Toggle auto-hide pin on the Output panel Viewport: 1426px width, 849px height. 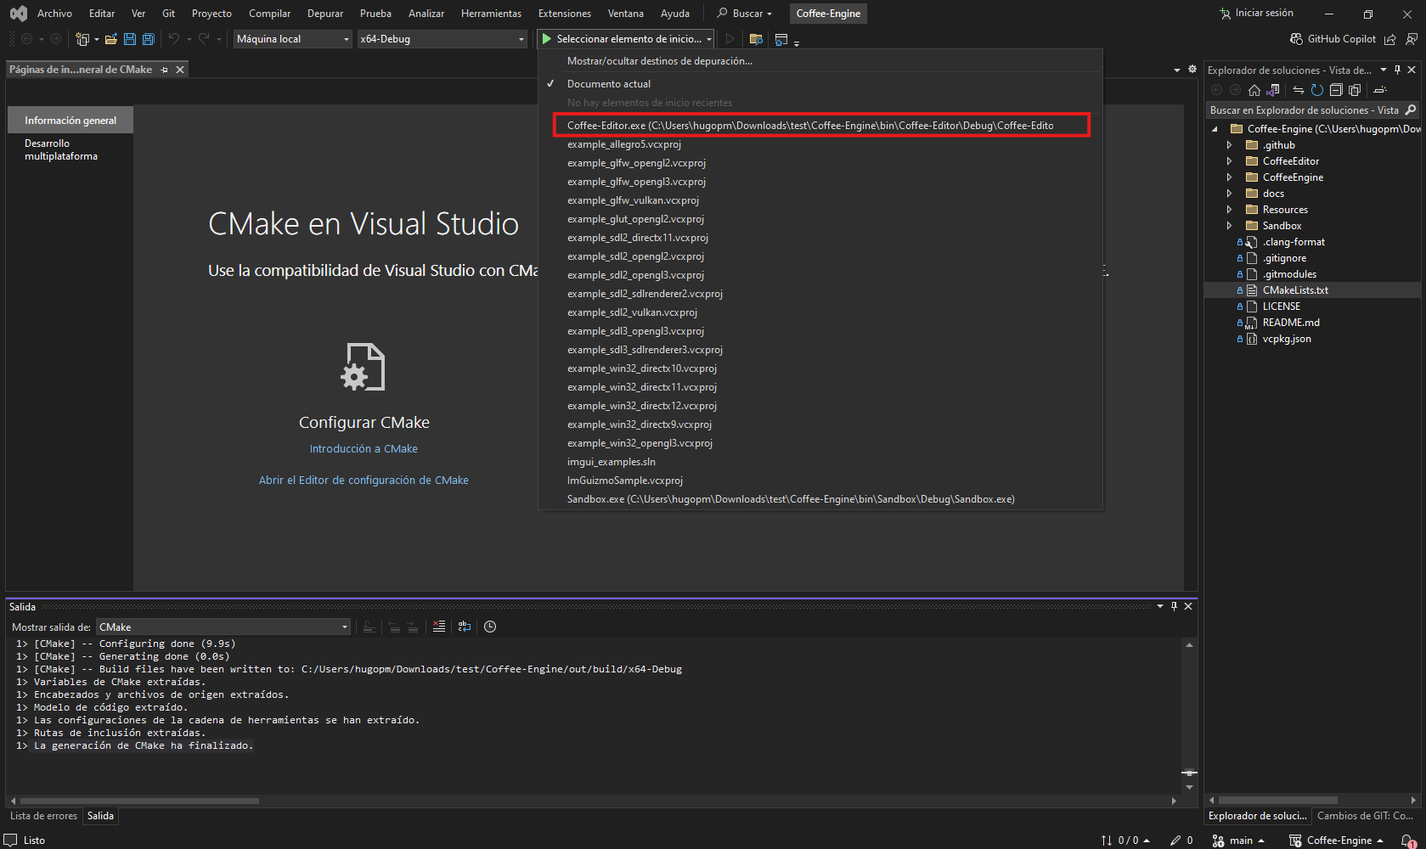click(x=1175, y=606)
